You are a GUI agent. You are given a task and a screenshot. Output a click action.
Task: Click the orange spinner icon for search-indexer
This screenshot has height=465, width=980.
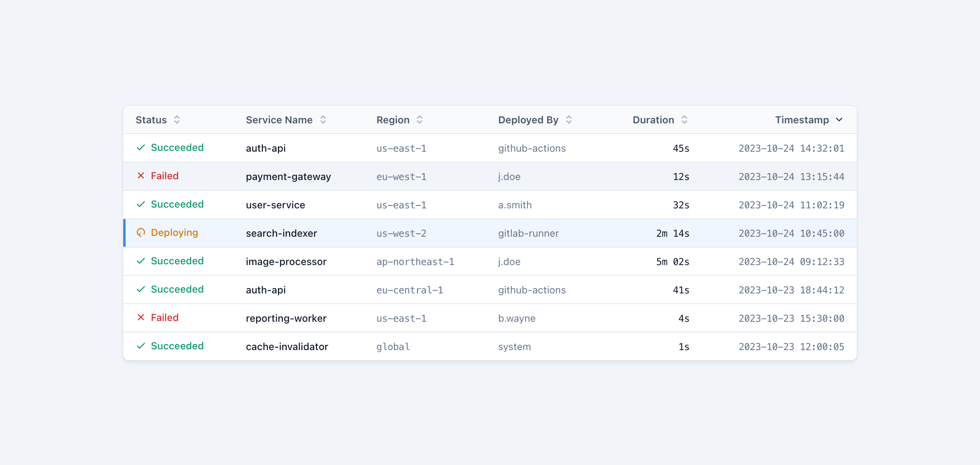point(141,232)
